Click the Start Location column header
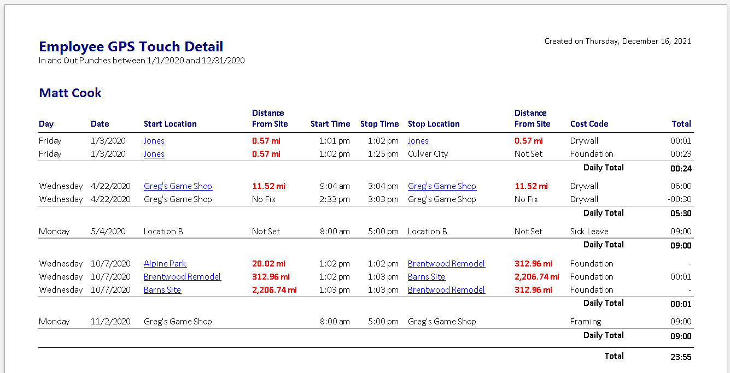Image resolution: width=730 pixels, height=373 pixels. pyautogui.click(x=170, y=124)
